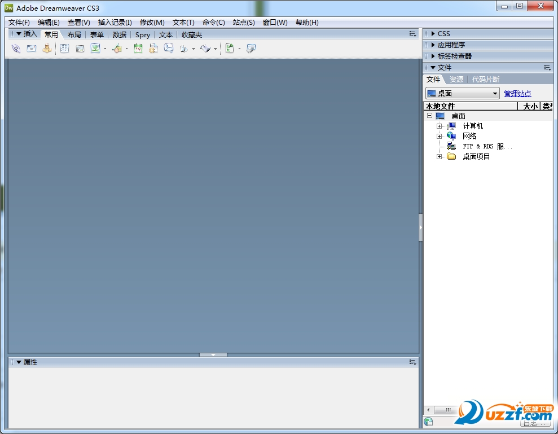Insert a Table

click(65, 49)
